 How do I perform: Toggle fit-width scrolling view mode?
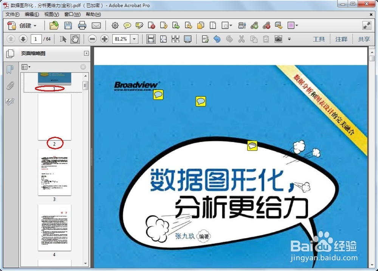151,39
